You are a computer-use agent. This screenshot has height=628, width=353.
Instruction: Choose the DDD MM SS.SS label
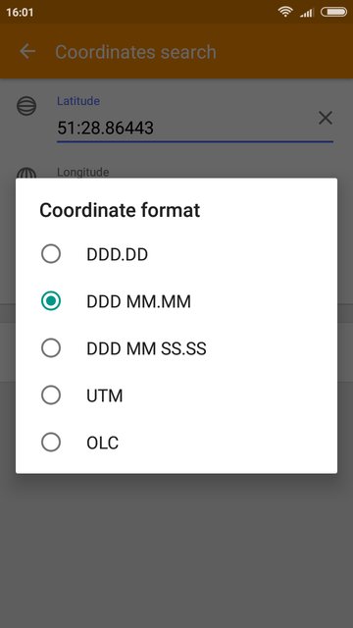point(146,349)
